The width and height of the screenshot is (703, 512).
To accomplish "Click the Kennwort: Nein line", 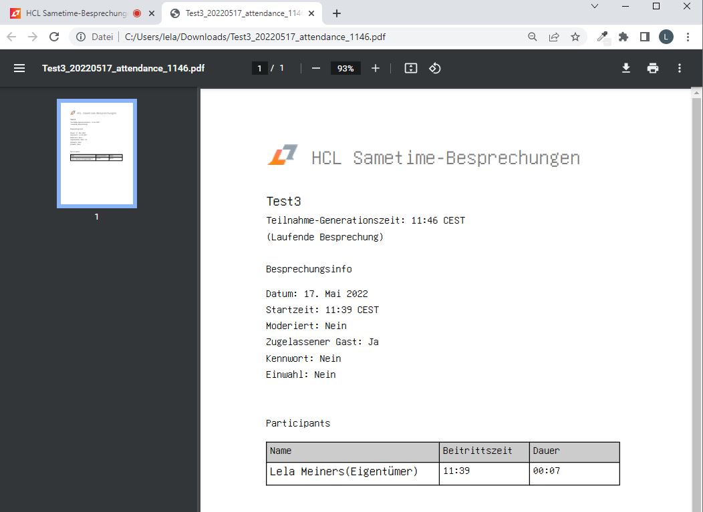I will click(303, 358).
